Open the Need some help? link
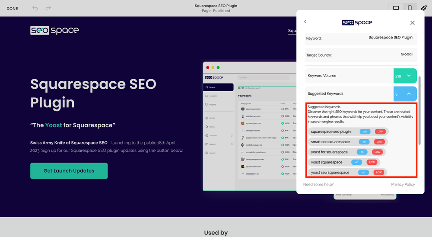 click(x=318, y=184)
